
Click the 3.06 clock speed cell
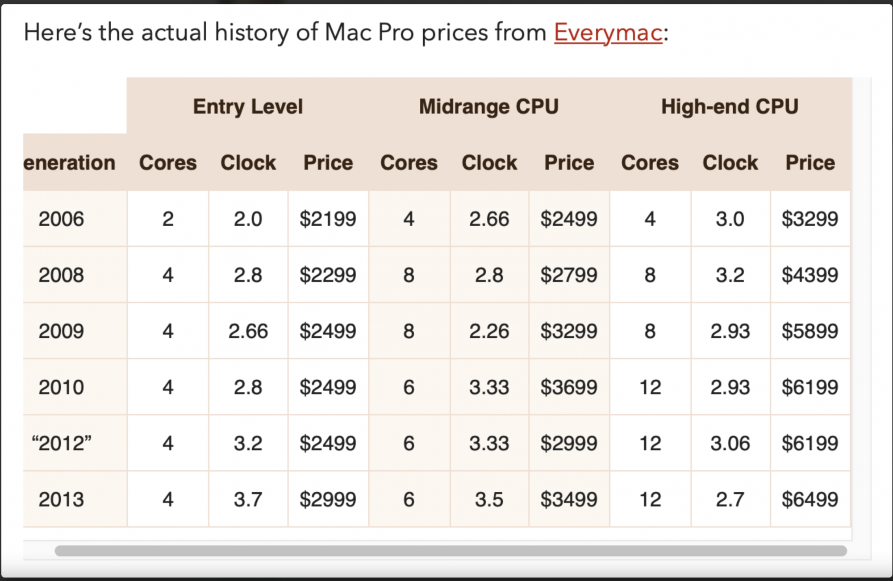(730, 444)
